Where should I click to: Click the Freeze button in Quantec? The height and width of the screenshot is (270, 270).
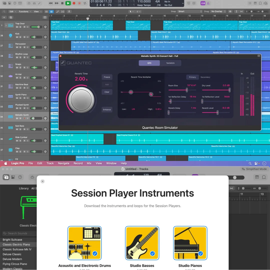pos(107,77)
